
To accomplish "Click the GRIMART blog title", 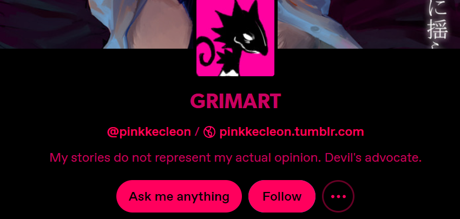I will pos(235,101).
